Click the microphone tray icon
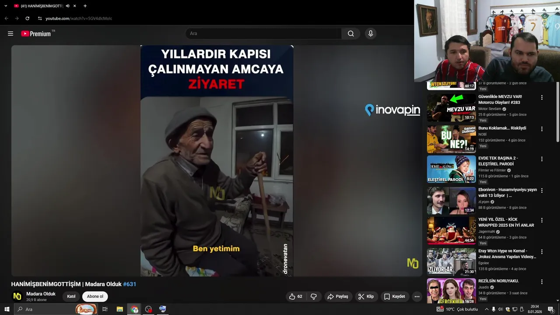Viewport: 560px width, 315px height. pyautogui.click(x=493, y=309)
